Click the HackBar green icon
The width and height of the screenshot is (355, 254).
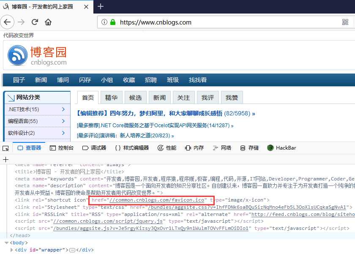pyautogui.click(x=270, y=148)
